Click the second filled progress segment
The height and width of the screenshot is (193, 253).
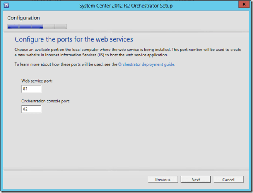(25, 27)
